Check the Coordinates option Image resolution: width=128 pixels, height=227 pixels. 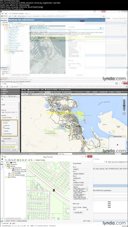pyautogui.click(x=3, y=128)
